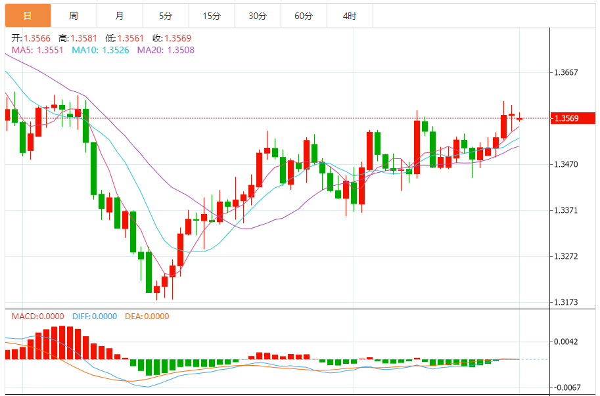Select the 日 daily chart tab
The width and height of the screenshot is (600, 396).
pos(28,16)
